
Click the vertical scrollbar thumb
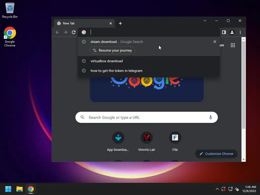(x=243, y=85)
